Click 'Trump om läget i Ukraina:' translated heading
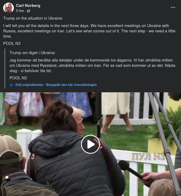Image resolution: width=181 pixels, height=196 pixels. click(32, 53)
